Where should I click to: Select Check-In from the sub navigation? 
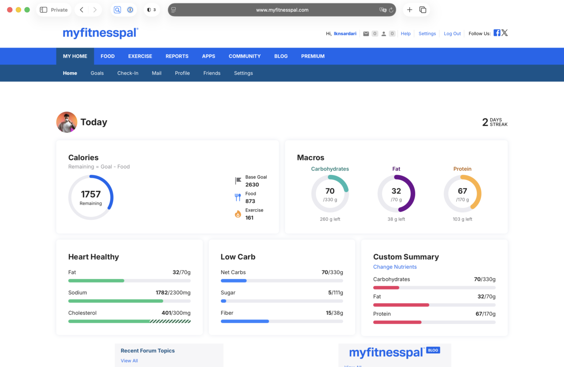(128, 73)
